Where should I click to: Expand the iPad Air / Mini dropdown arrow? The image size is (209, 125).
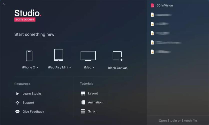(x=70, y=67)
